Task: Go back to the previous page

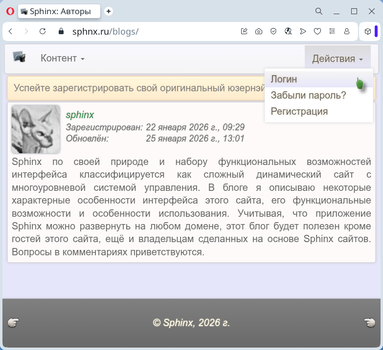Action: point(11,31)
